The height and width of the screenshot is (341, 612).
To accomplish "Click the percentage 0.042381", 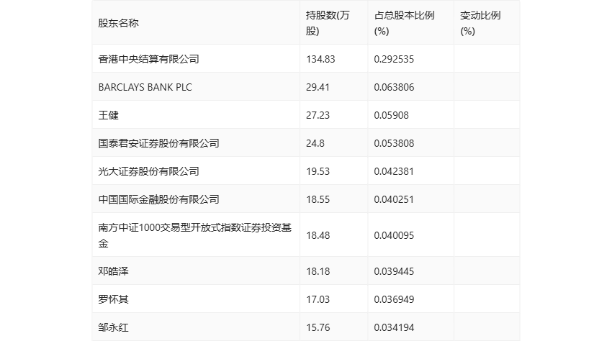I will (394, 171).
